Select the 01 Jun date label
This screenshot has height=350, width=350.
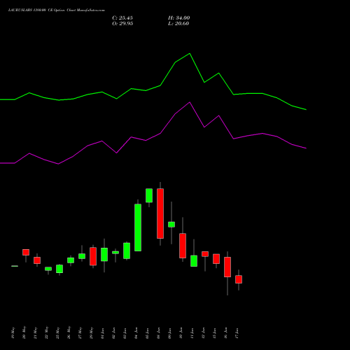(x=102, y=333)
